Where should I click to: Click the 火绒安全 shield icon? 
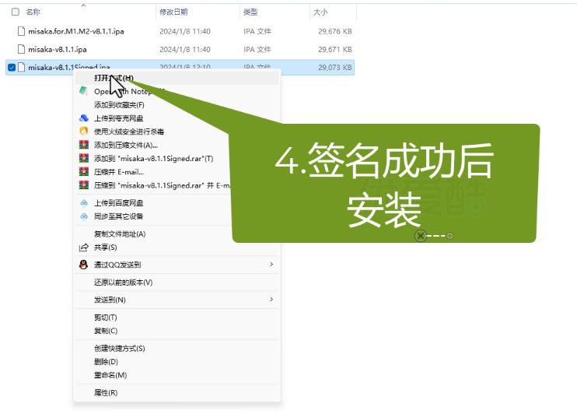click(x=84, y=132)
